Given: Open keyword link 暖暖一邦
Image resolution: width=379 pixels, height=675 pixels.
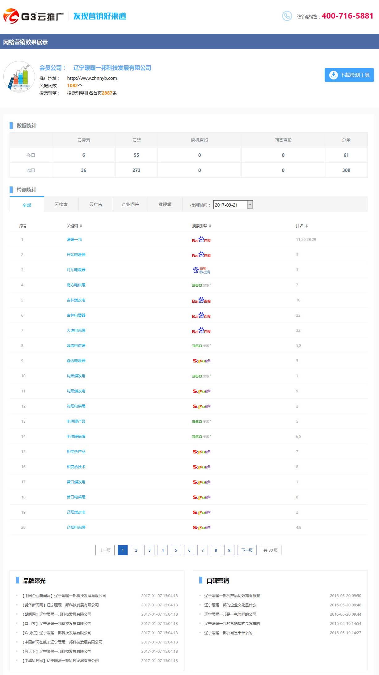Looking at the screenshot, I should 74,240.
